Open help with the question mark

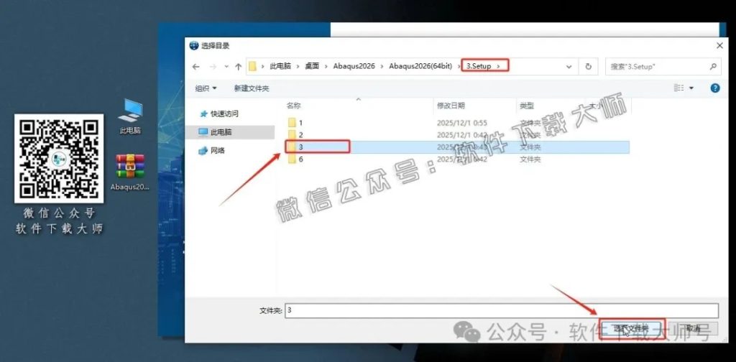[715, 88]
